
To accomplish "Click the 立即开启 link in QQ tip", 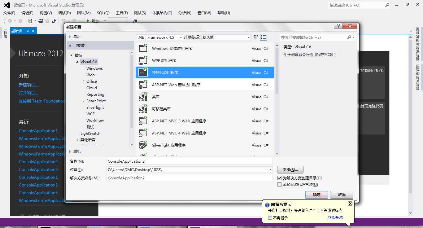I will click(x=335, y=218).
